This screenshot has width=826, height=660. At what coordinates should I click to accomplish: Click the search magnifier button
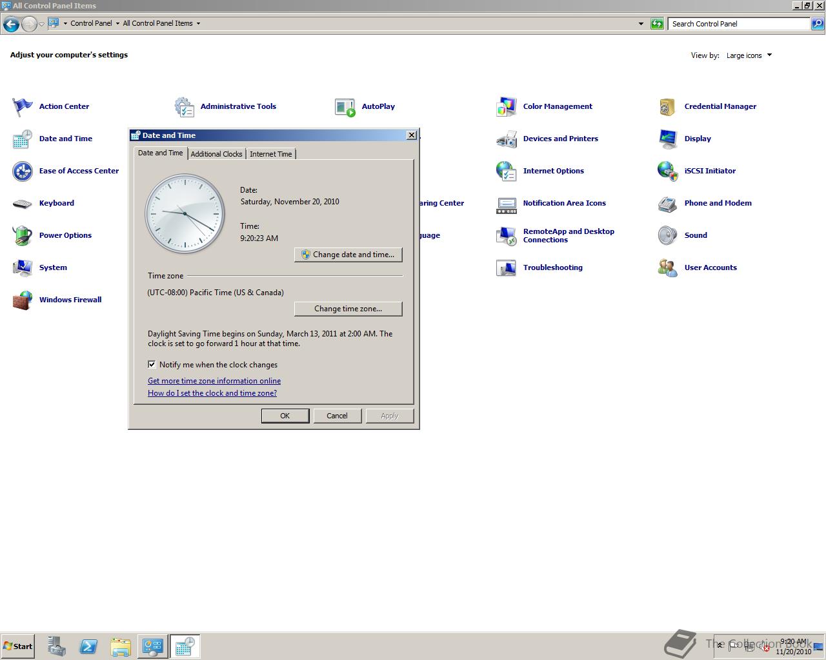pyautogui.click(x=817, y=24)
